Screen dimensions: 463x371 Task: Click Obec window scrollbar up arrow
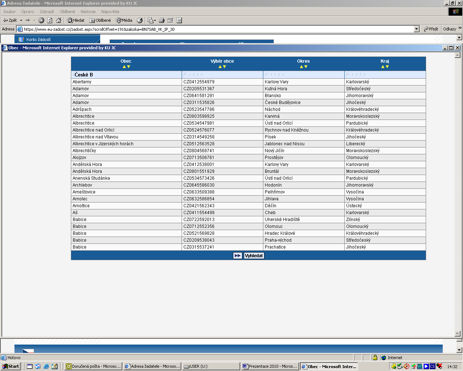[458, 55]
